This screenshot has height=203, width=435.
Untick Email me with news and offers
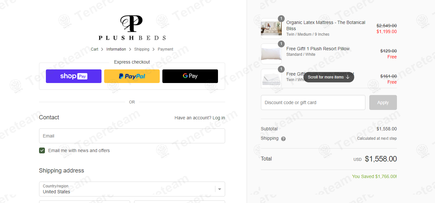click(42, 150)
